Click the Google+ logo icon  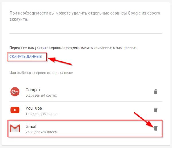click(15, 92)
